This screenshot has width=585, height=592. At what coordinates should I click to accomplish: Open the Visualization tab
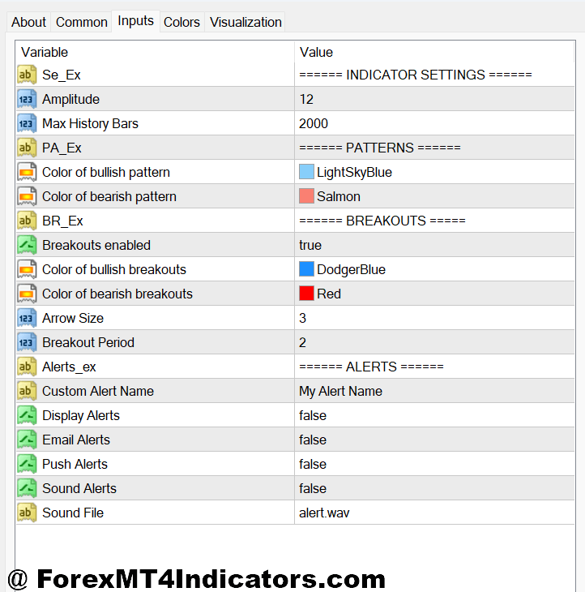coord(246,22)
